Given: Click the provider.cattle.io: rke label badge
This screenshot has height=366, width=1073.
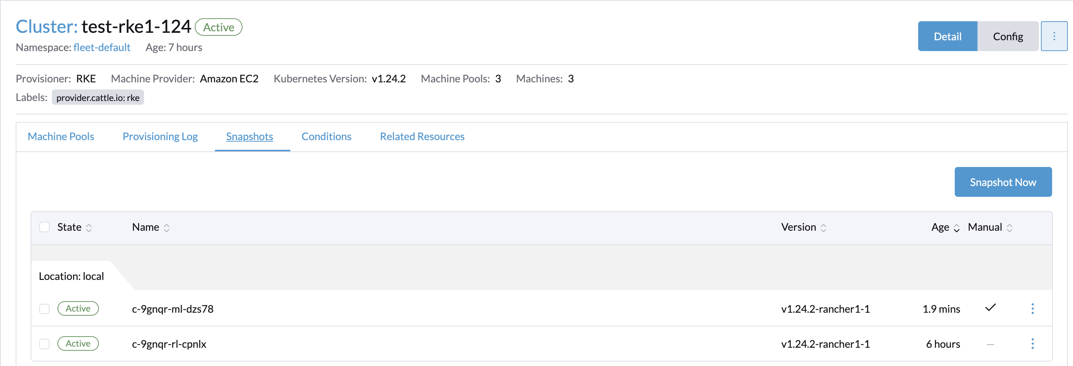Looking at the screenshot, I should pos(98,97).
